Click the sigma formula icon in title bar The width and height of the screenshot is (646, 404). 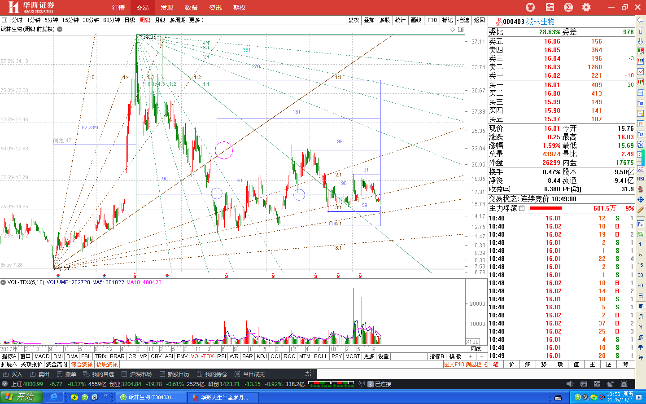pyautogui.click(x=568, y=7)
